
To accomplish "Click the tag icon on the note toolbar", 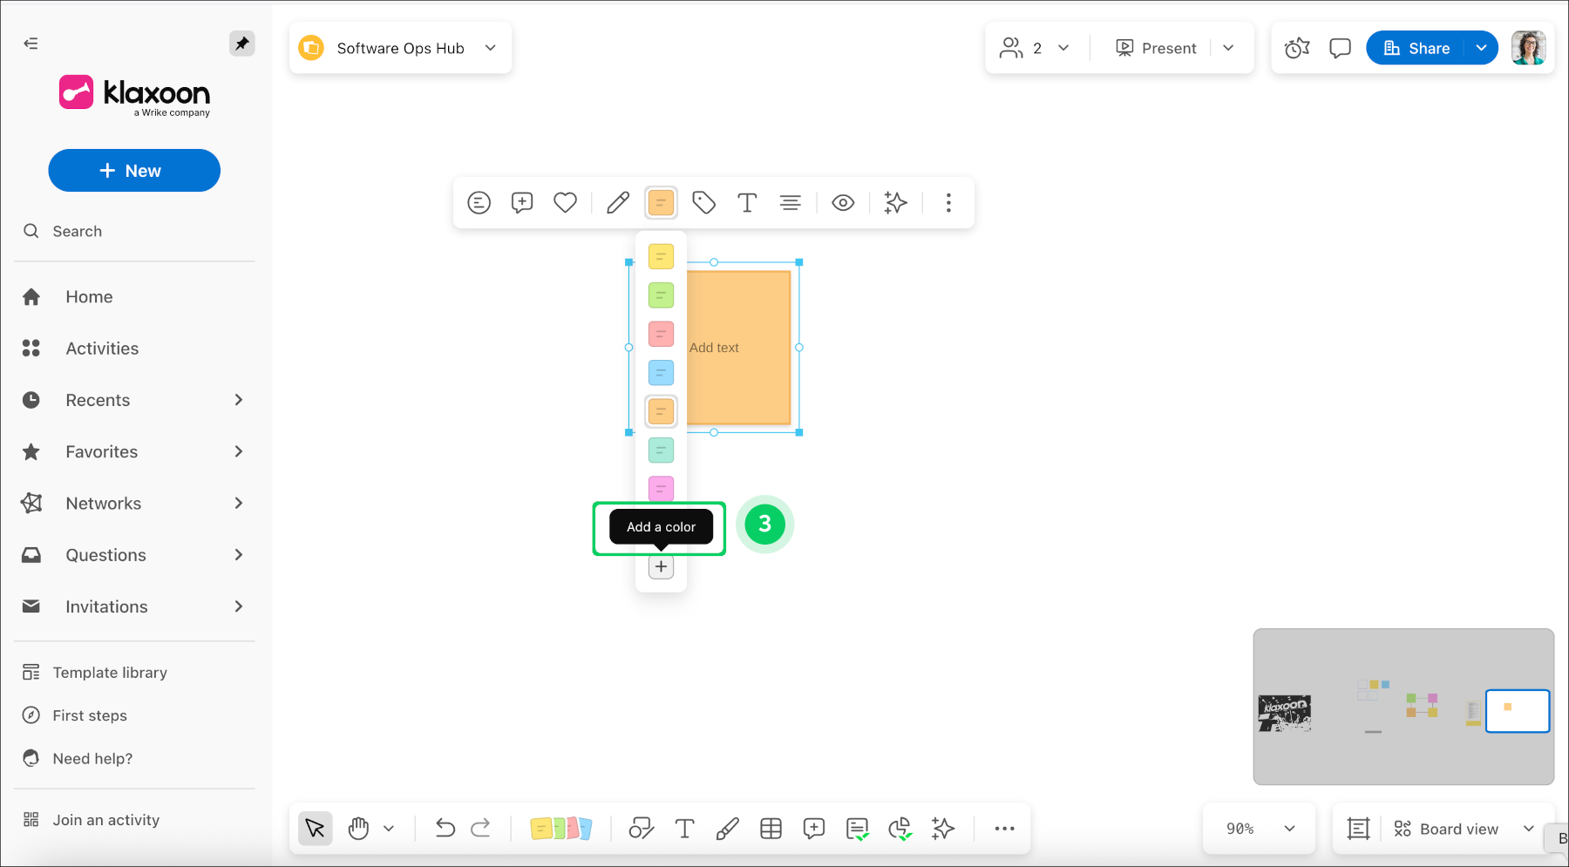I will pyautogui.click(x=703, y=202).
